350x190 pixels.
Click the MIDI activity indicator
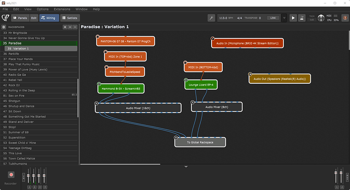pyautogui.click(x=335, y=16)
